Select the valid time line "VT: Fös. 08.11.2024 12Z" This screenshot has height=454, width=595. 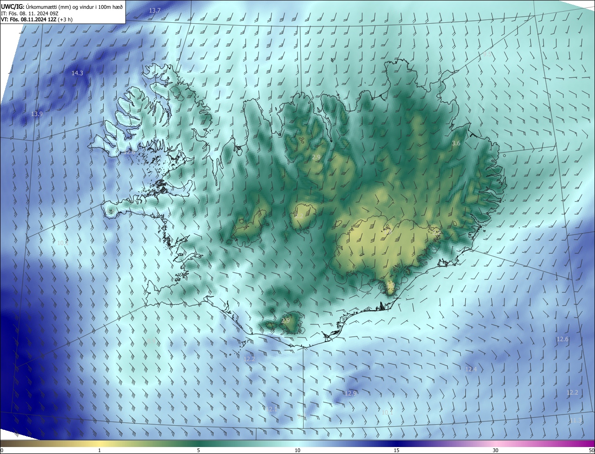coord(29,19)
